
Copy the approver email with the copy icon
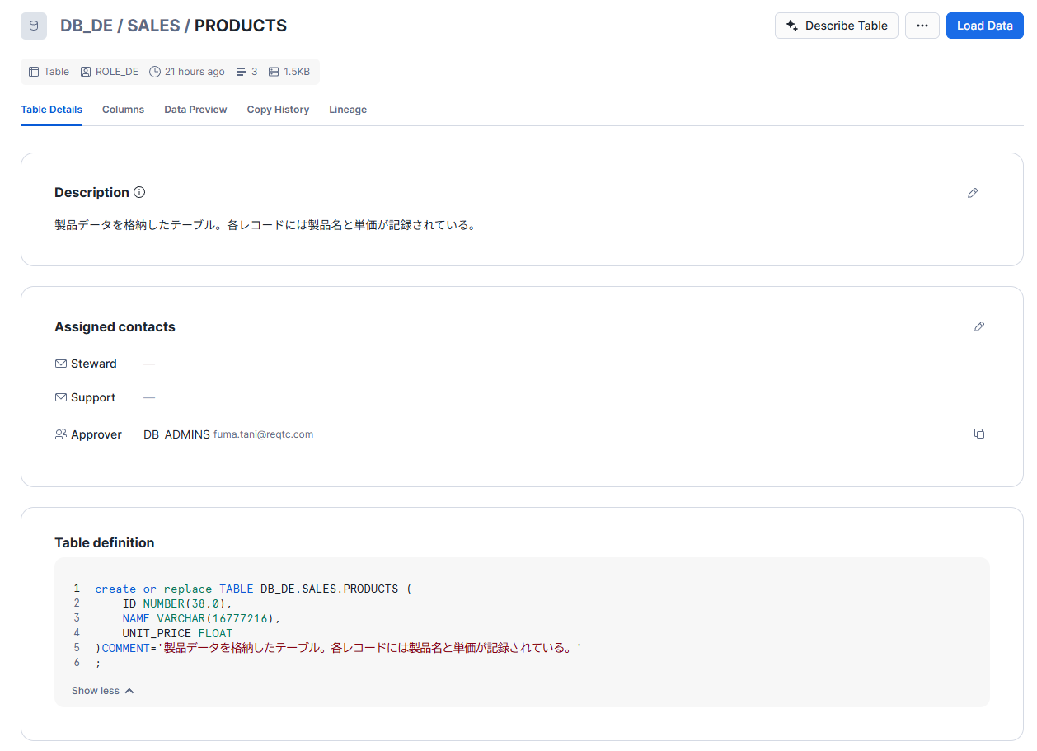point(978,434)
